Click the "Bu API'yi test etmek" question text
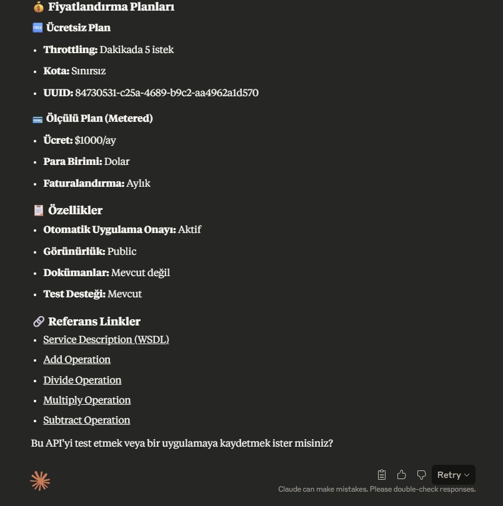Viewport: 503px width, 506px height. (x=182, y=444)
